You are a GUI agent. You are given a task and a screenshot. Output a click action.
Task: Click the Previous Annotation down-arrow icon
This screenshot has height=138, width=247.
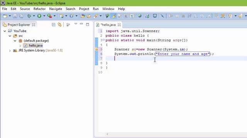point(230,16)
